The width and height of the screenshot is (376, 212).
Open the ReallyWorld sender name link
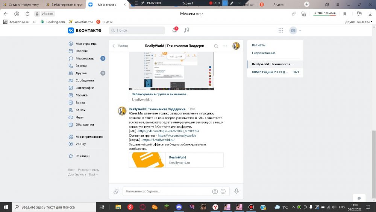coord(157,109)
